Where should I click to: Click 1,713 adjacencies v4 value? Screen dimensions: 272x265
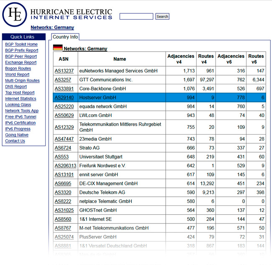click(189, 71)
